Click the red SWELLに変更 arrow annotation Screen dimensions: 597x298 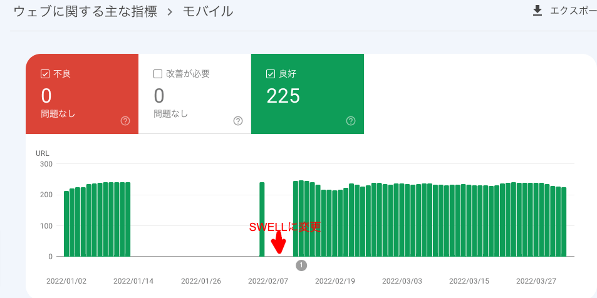[279, 242]
